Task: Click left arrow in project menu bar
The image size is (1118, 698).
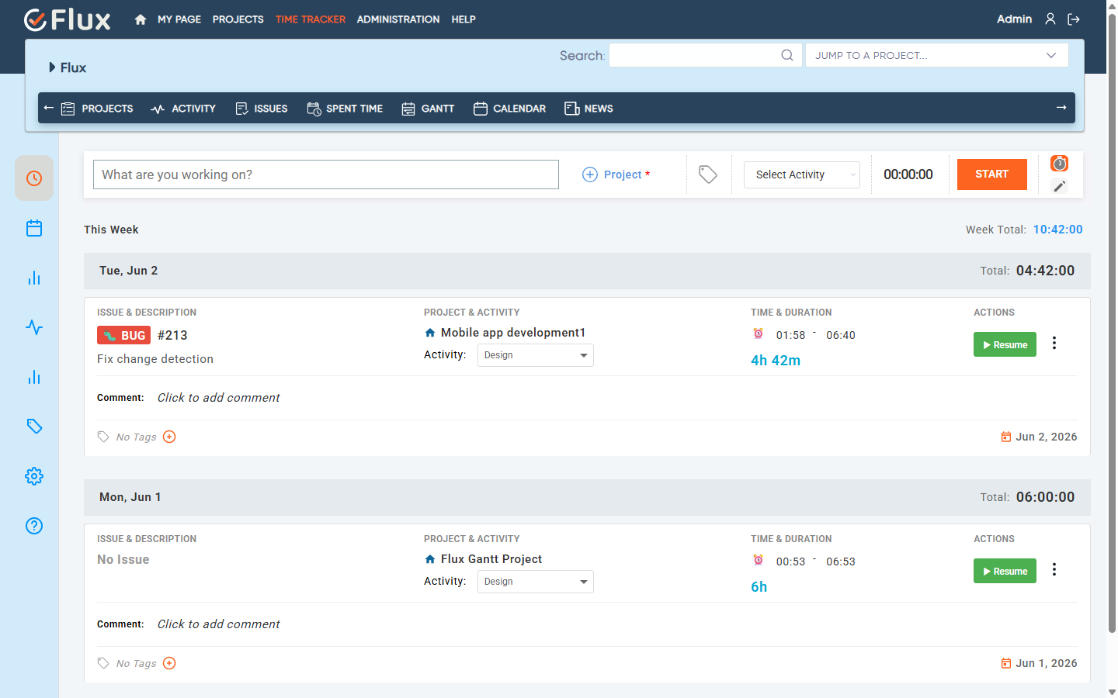Action: pyautogui.click(x=49, y=108)
